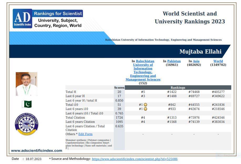This screenshot has width=241, height=164.
Task: Open the Balochistan University rankings link
Action: [x=143, y=70]
